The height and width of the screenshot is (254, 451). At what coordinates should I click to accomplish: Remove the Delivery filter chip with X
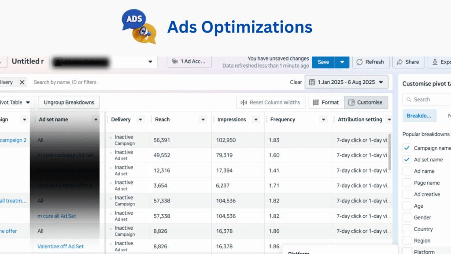click(x=22, y=82)
